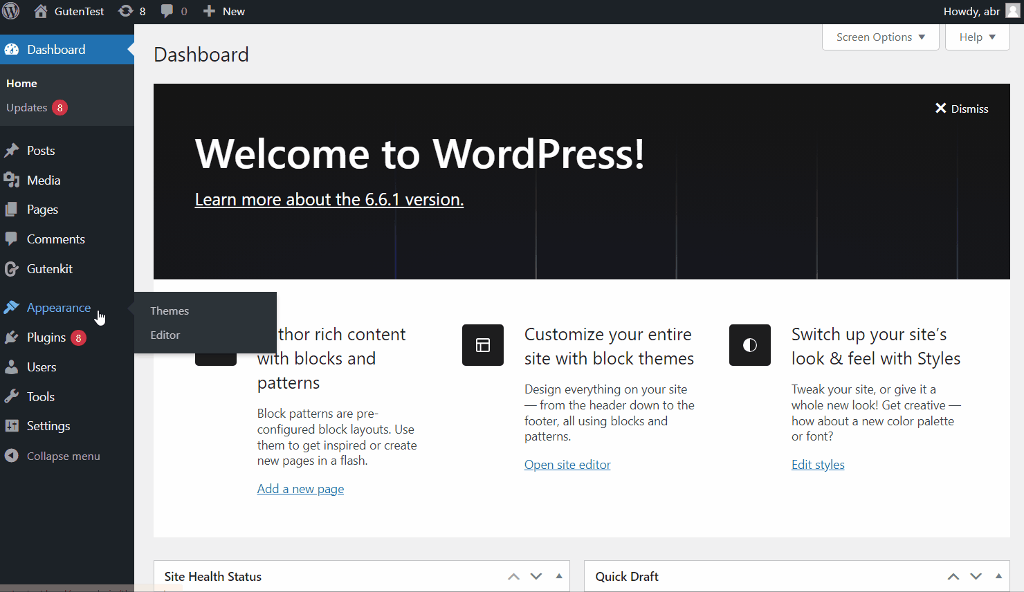Screen dimensions: 1024x592
Task: Click the Quick Draft heading
Action: (x=627, y=577)
